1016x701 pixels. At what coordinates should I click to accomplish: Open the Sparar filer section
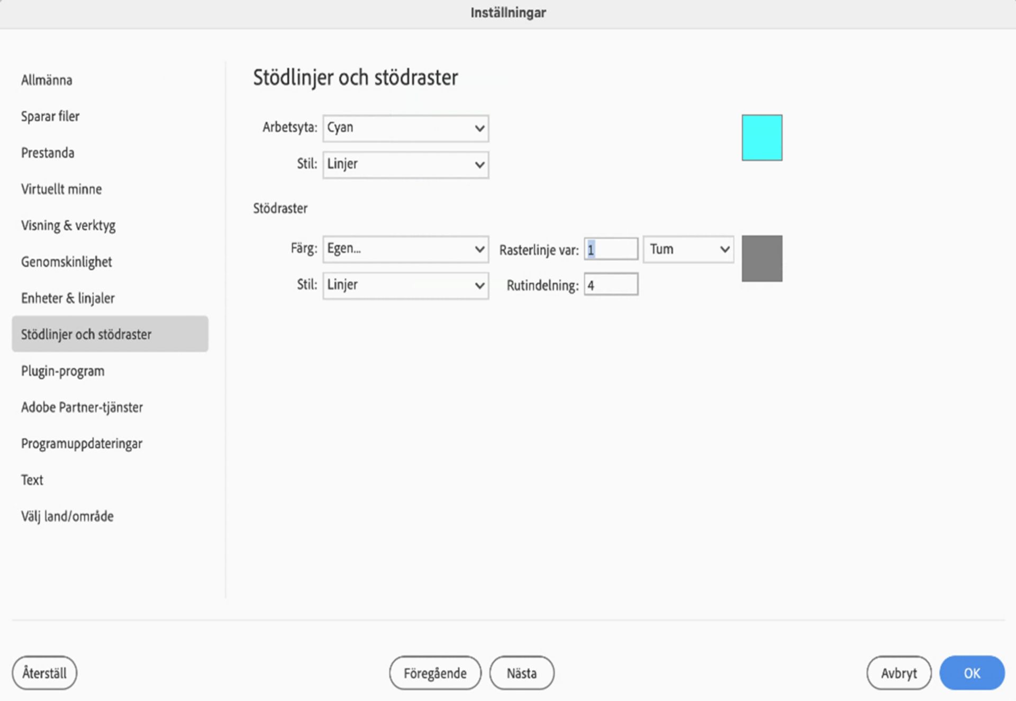[50, 116]
